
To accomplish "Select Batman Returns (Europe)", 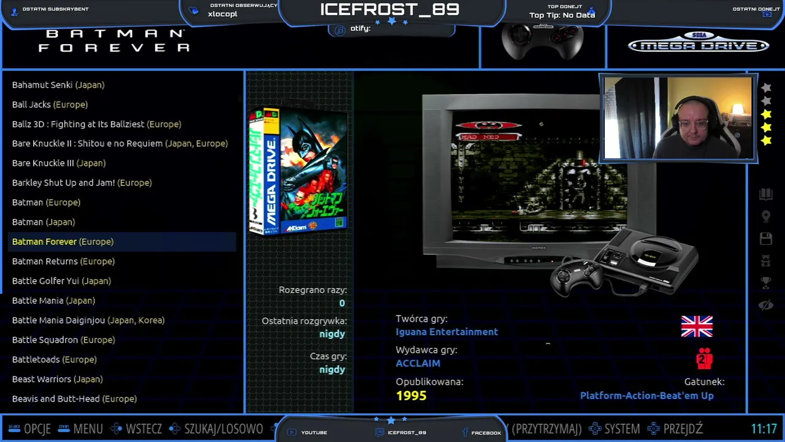I will (63, 262).
